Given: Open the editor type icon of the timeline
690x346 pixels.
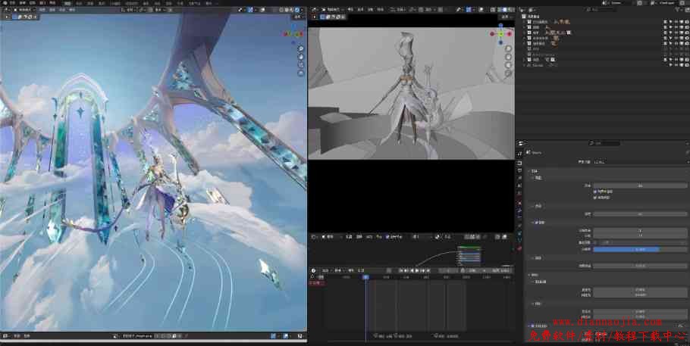Looking at the screenshot, I should pos(314,270).
